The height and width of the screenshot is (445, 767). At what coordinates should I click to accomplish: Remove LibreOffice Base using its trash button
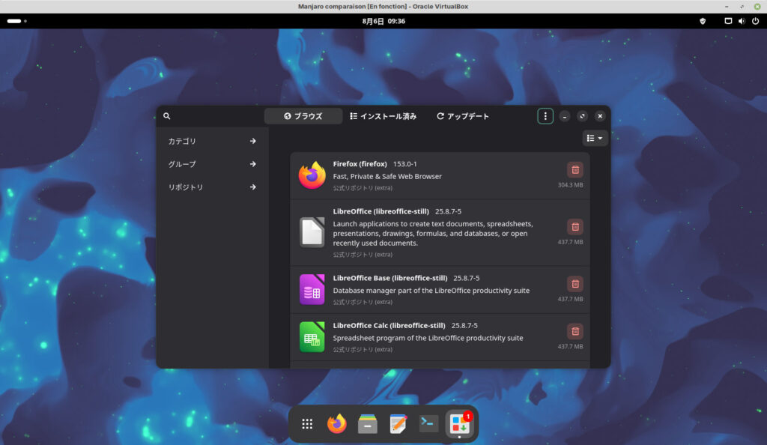575,284
